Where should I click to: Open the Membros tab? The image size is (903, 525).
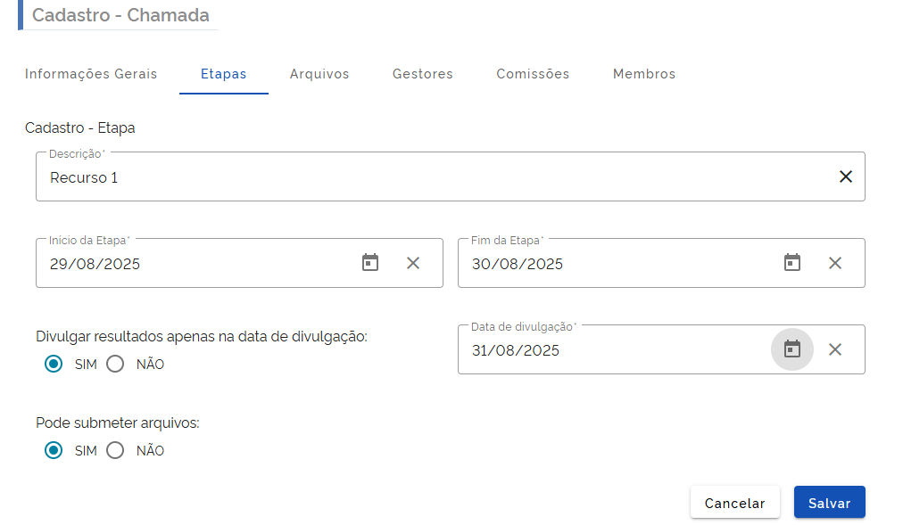coord(643,74)
